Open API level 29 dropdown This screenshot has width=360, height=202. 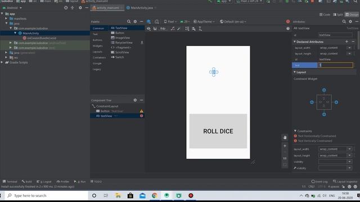pyautogui.click(x=184, y=21)
